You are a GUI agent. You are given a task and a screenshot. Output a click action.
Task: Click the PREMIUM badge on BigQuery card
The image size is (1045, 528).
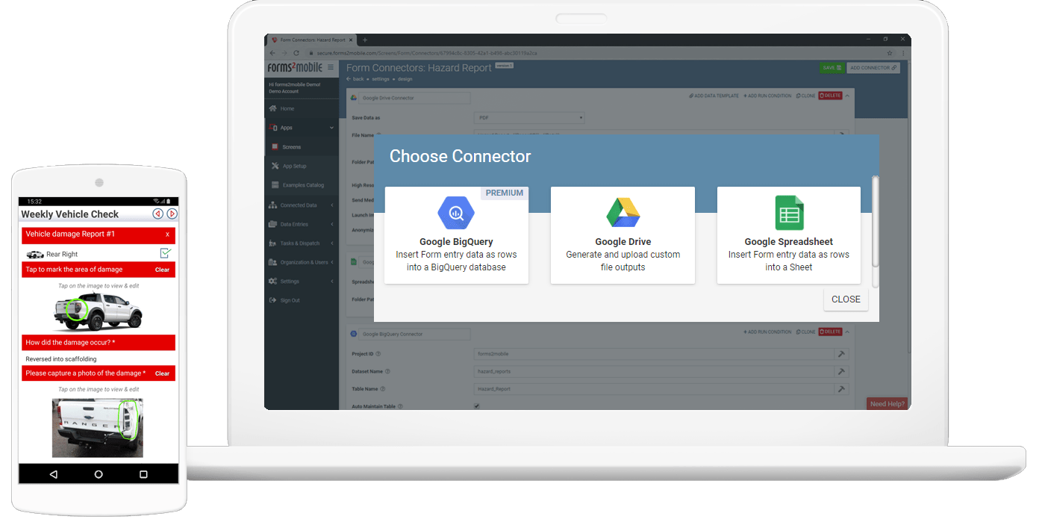pyautogui.click(x=505, y=193)
